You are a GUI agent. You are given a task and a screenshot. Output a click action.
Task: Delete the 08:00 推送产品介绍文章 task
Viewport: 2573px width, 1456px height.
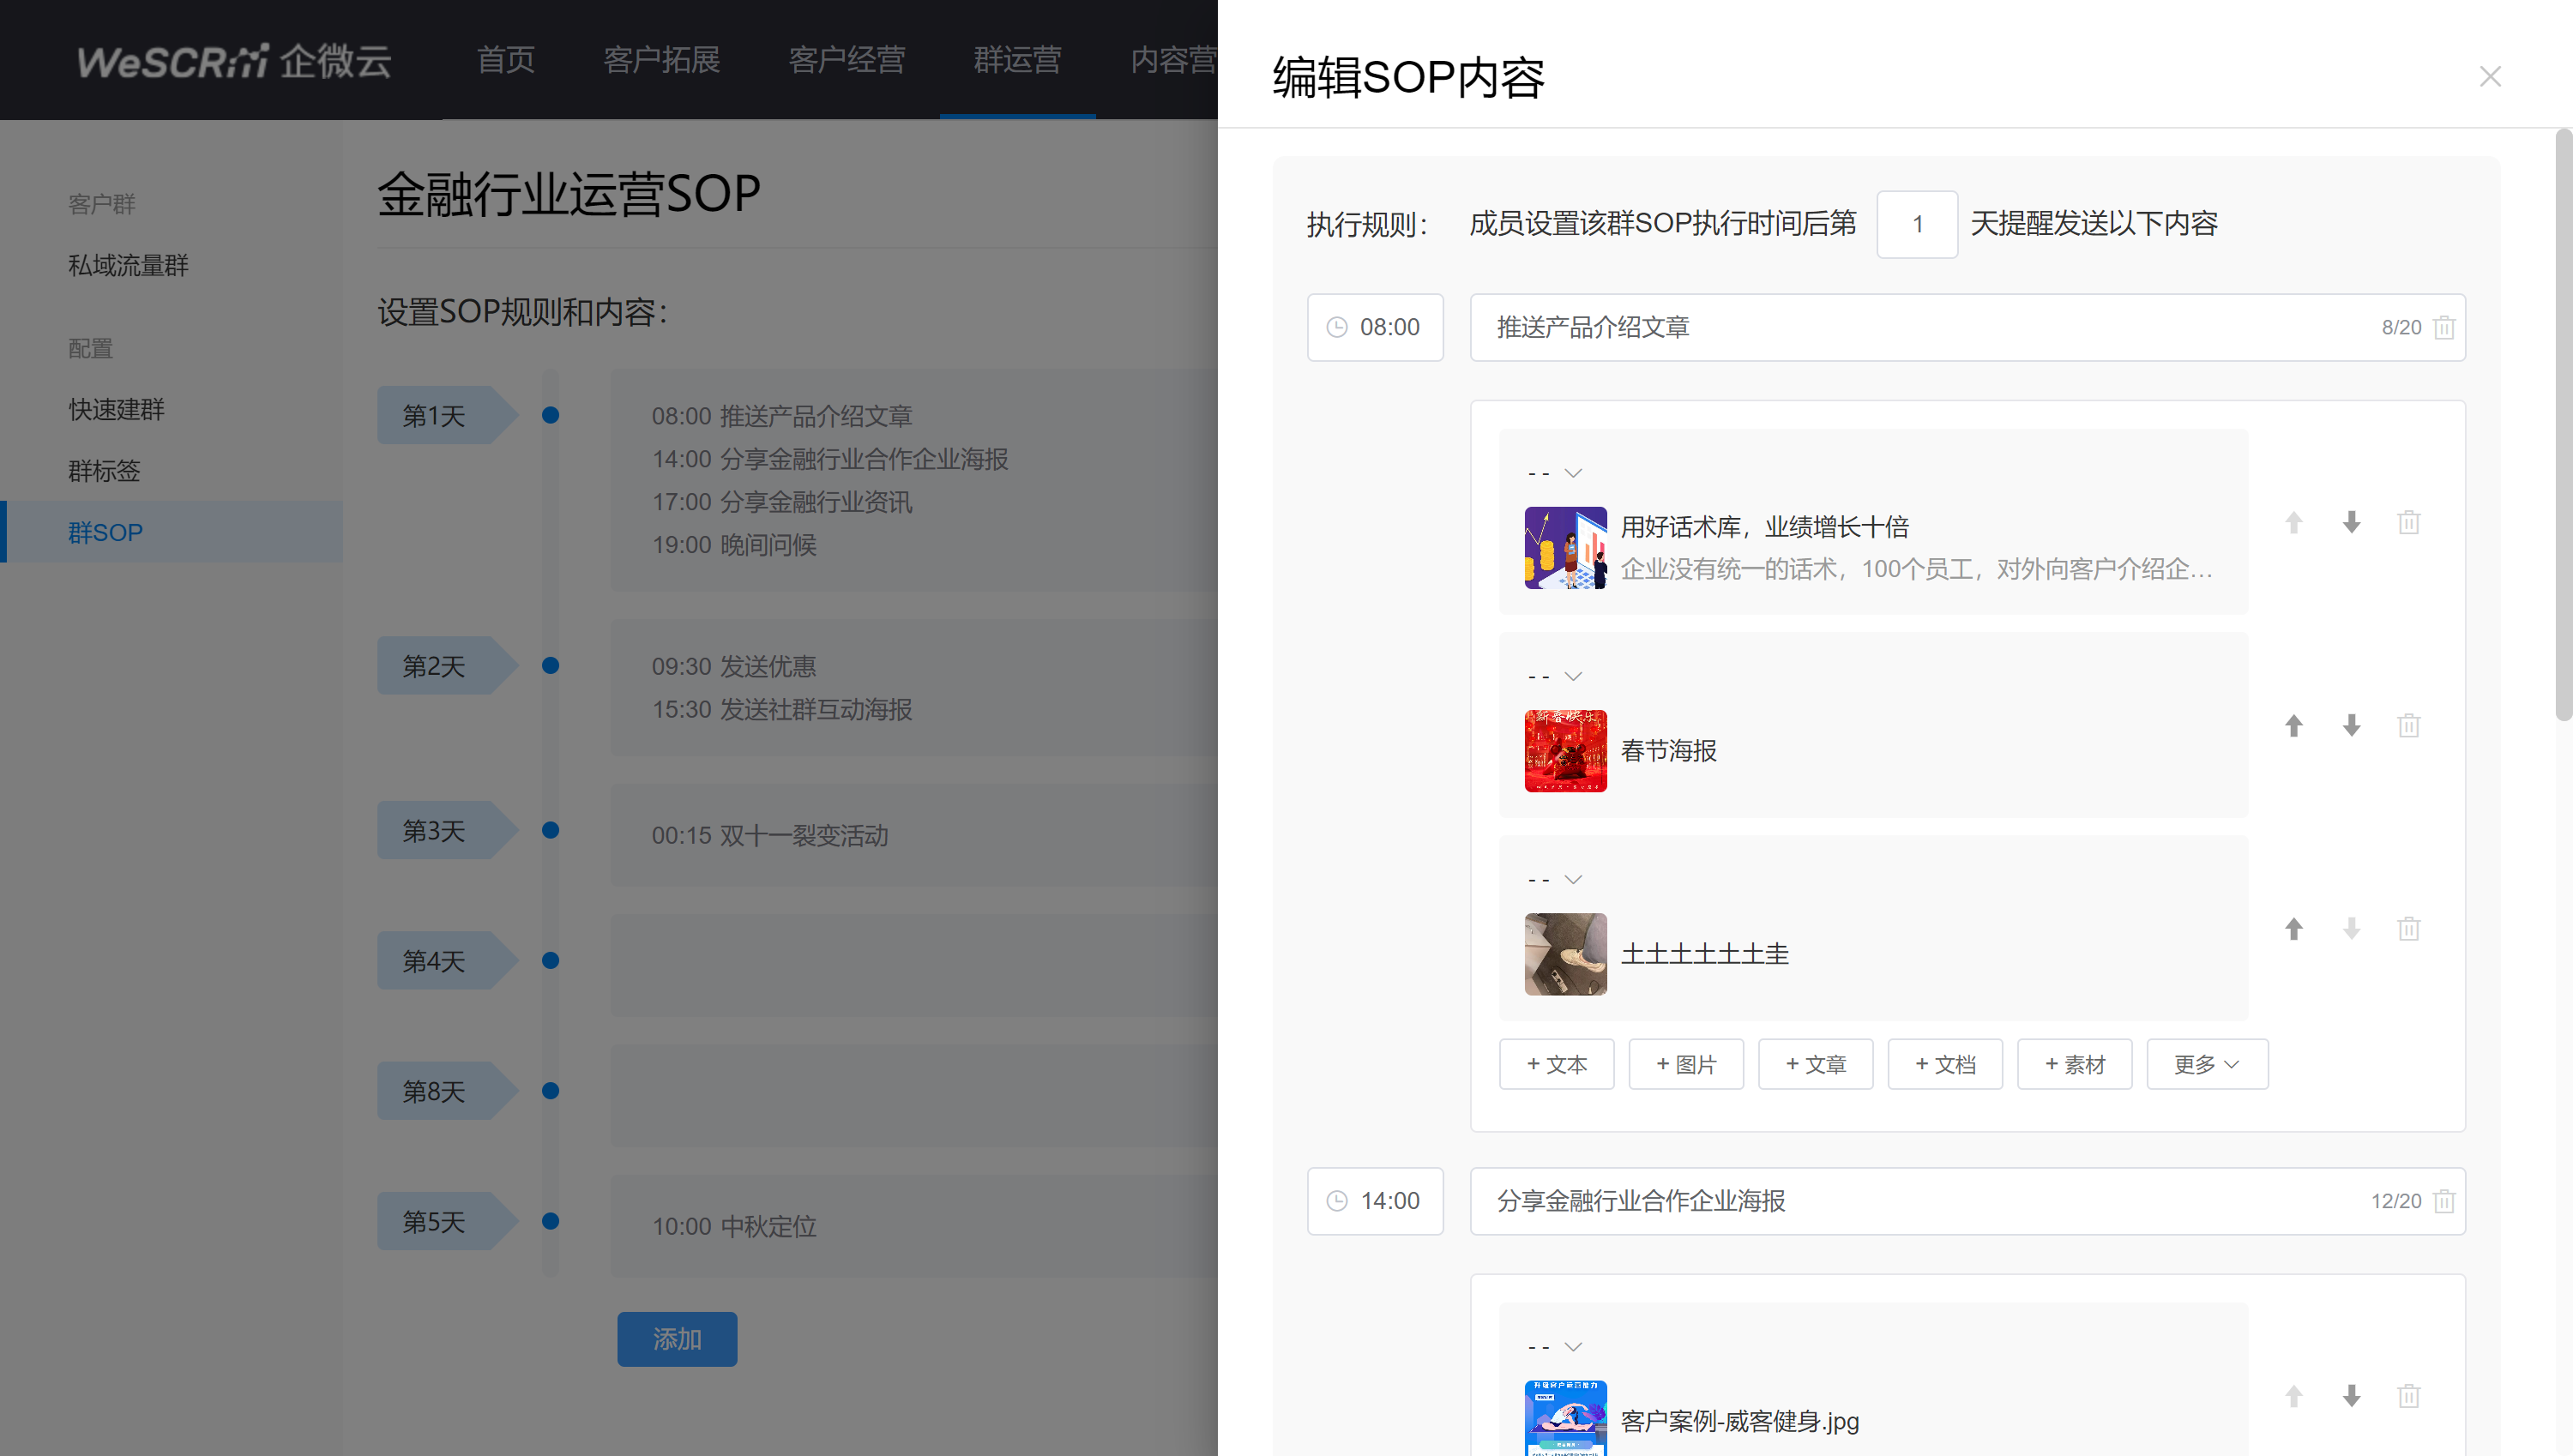click(2443, 327)
